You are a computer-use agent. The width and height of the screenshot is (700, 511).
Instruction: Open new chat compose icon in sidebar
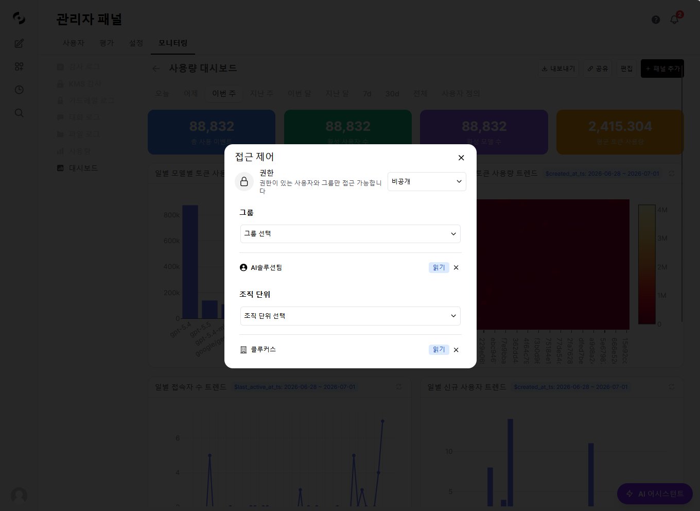pyautogui.click(x=19, y=43)
